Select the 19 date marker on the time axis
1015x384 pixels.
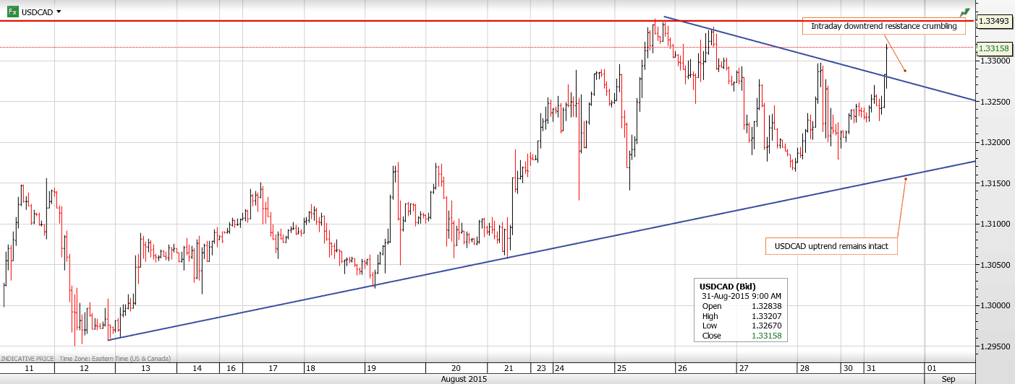click(x=370, y=368)
